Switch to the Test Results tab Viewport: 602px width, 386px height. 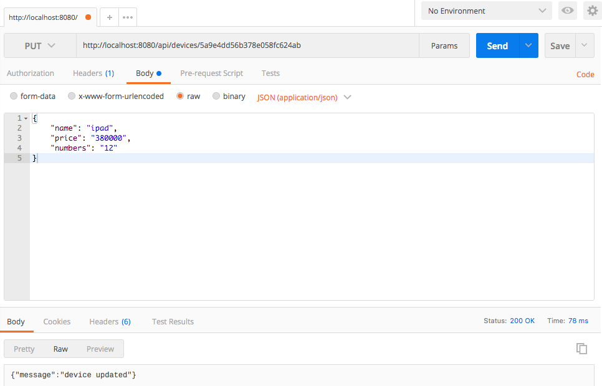click(x=173, y=321)
